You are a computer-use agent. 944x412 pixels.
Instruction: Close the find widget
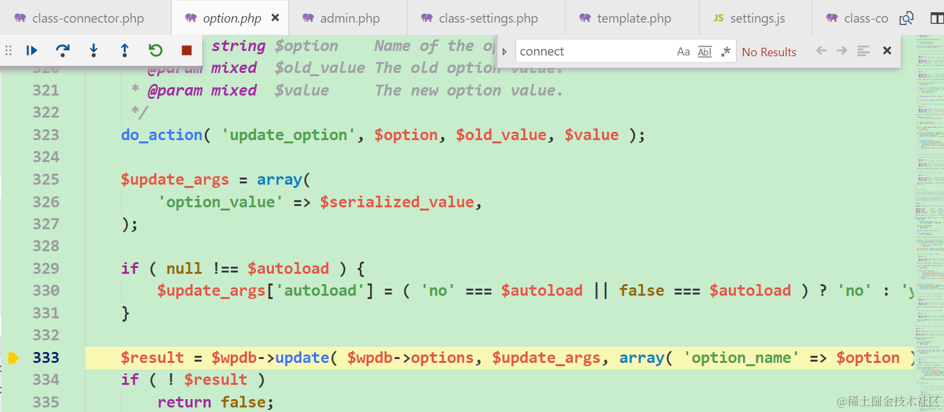[887, 50]
